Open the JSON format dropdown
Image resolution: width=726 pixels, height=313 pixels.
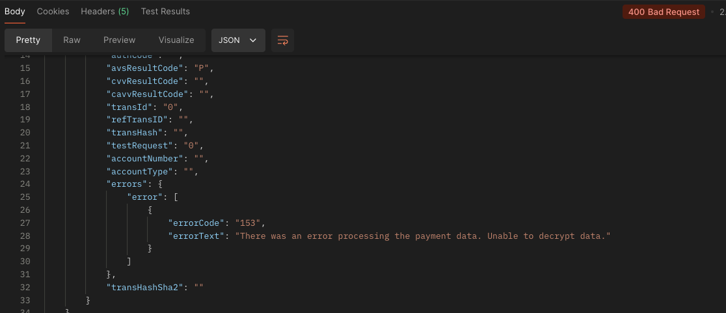(238, 40)
